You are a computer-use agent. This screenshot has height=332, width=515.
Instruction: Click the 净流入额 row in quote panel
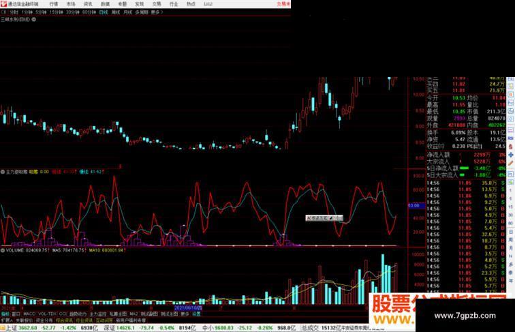coord(467,155)
